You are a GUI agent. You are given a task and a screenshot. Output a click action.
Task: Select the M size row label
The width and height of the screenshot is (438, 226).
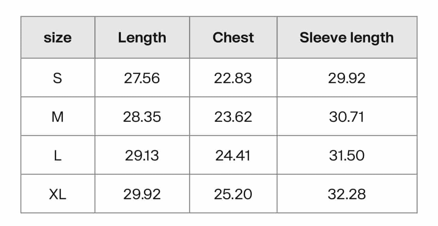(x=58, y=117)
